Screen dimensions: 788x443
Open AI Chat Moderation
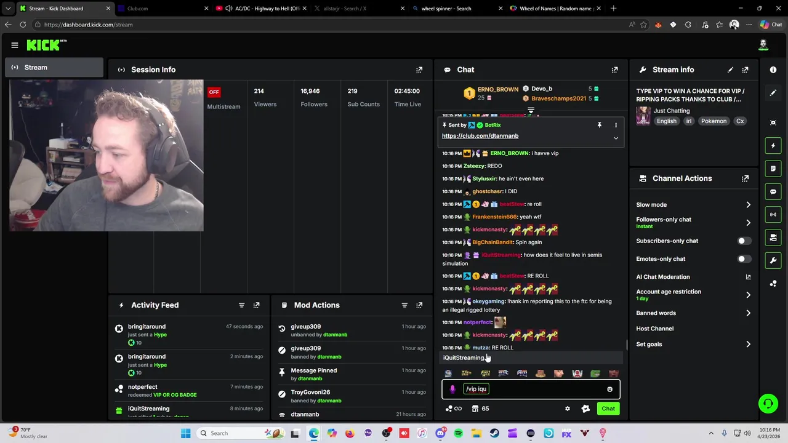[694, 277]
